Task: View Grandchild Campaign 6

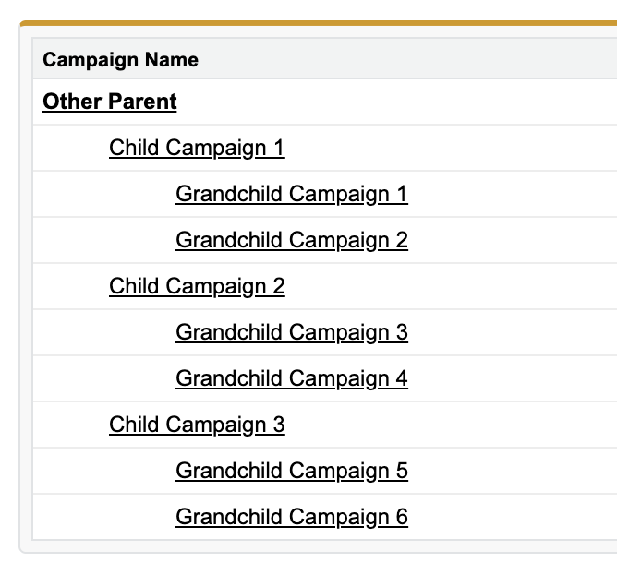Action: click(x=292, y=517)
